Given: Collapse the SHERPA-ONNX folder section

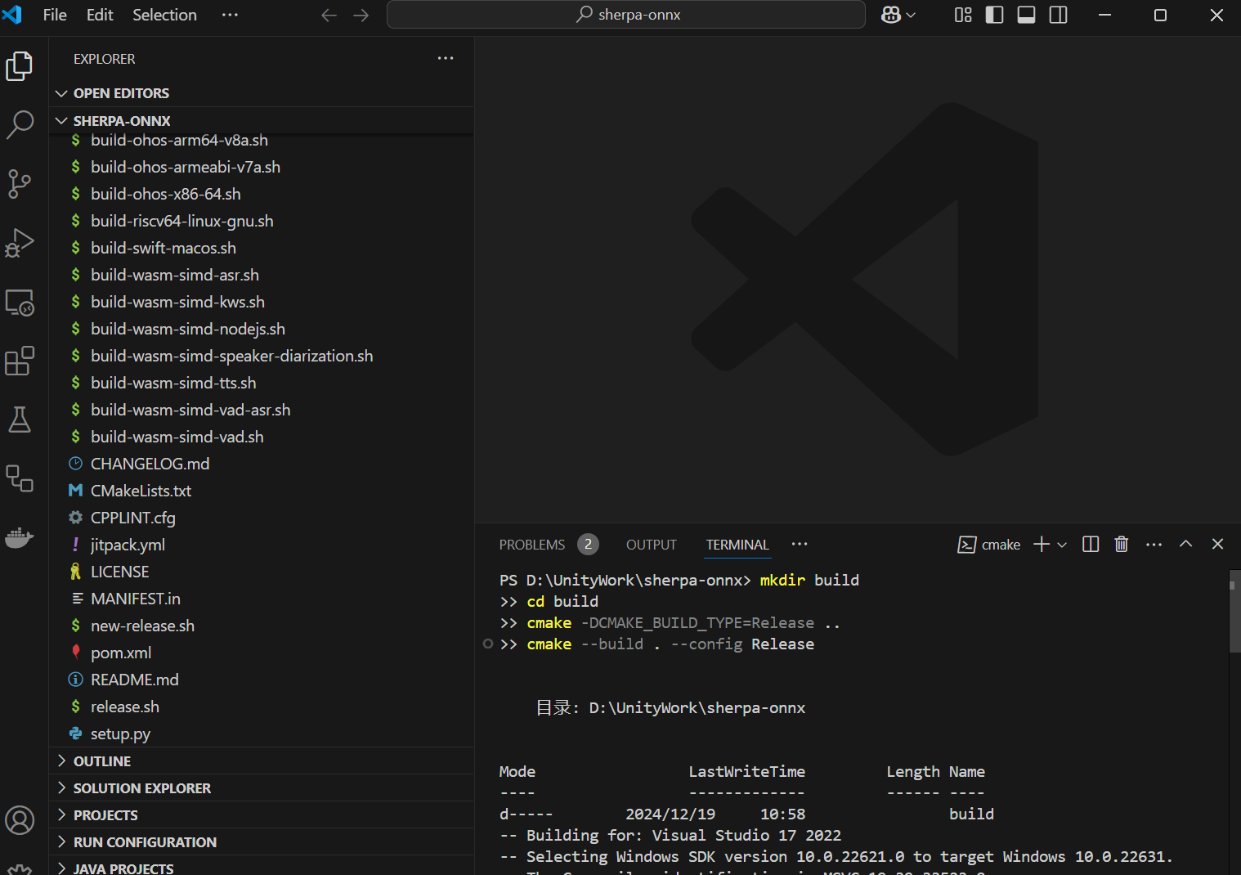Looking at the screenshot, I should coord(122,121).
